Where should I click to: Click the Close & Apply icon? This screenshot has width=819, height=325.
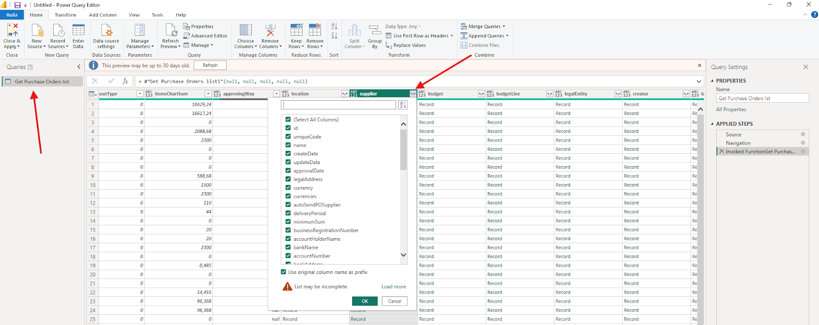click(12, 30)
